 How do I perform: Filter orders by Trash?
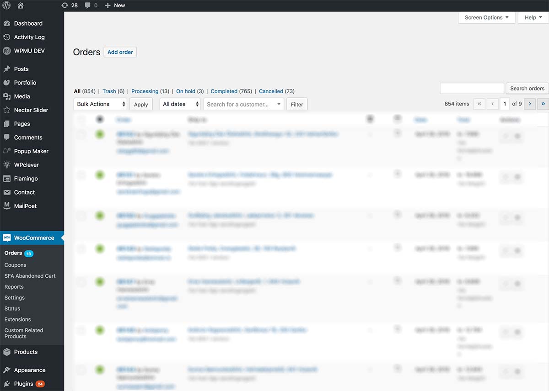[x=109, y=91]
